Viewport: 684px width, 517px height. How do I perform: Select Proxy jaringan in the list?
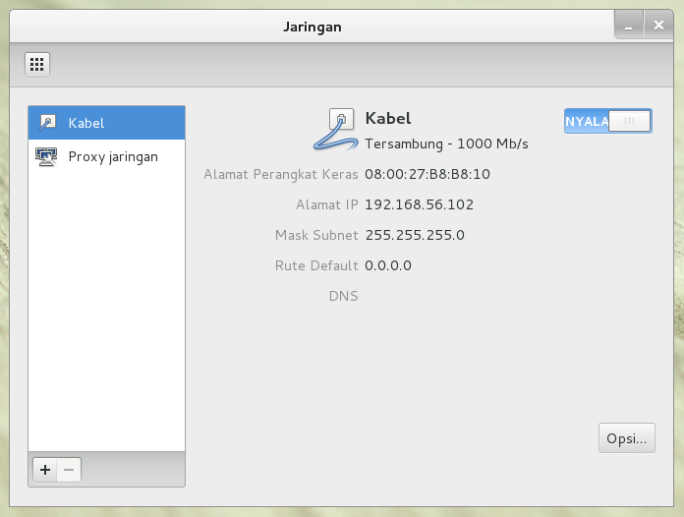pyautogui.click(x=112, y=156)
